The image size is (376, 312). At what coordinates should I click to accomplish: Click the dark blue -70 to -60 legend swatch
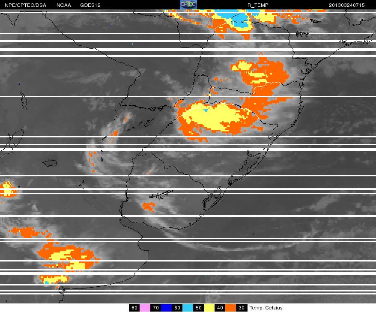pos(166,308)
